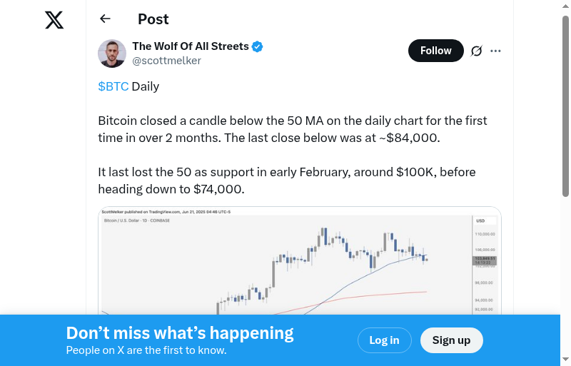Click the tweet text about 50 MA
571x366 pixels.
tap(293, 129)
